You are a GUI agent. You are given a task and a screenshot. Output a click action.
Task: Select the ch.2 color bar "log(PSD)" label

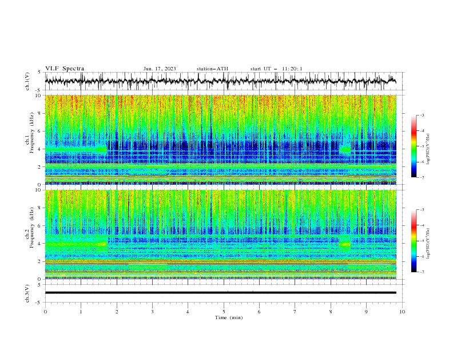(428, 243)
